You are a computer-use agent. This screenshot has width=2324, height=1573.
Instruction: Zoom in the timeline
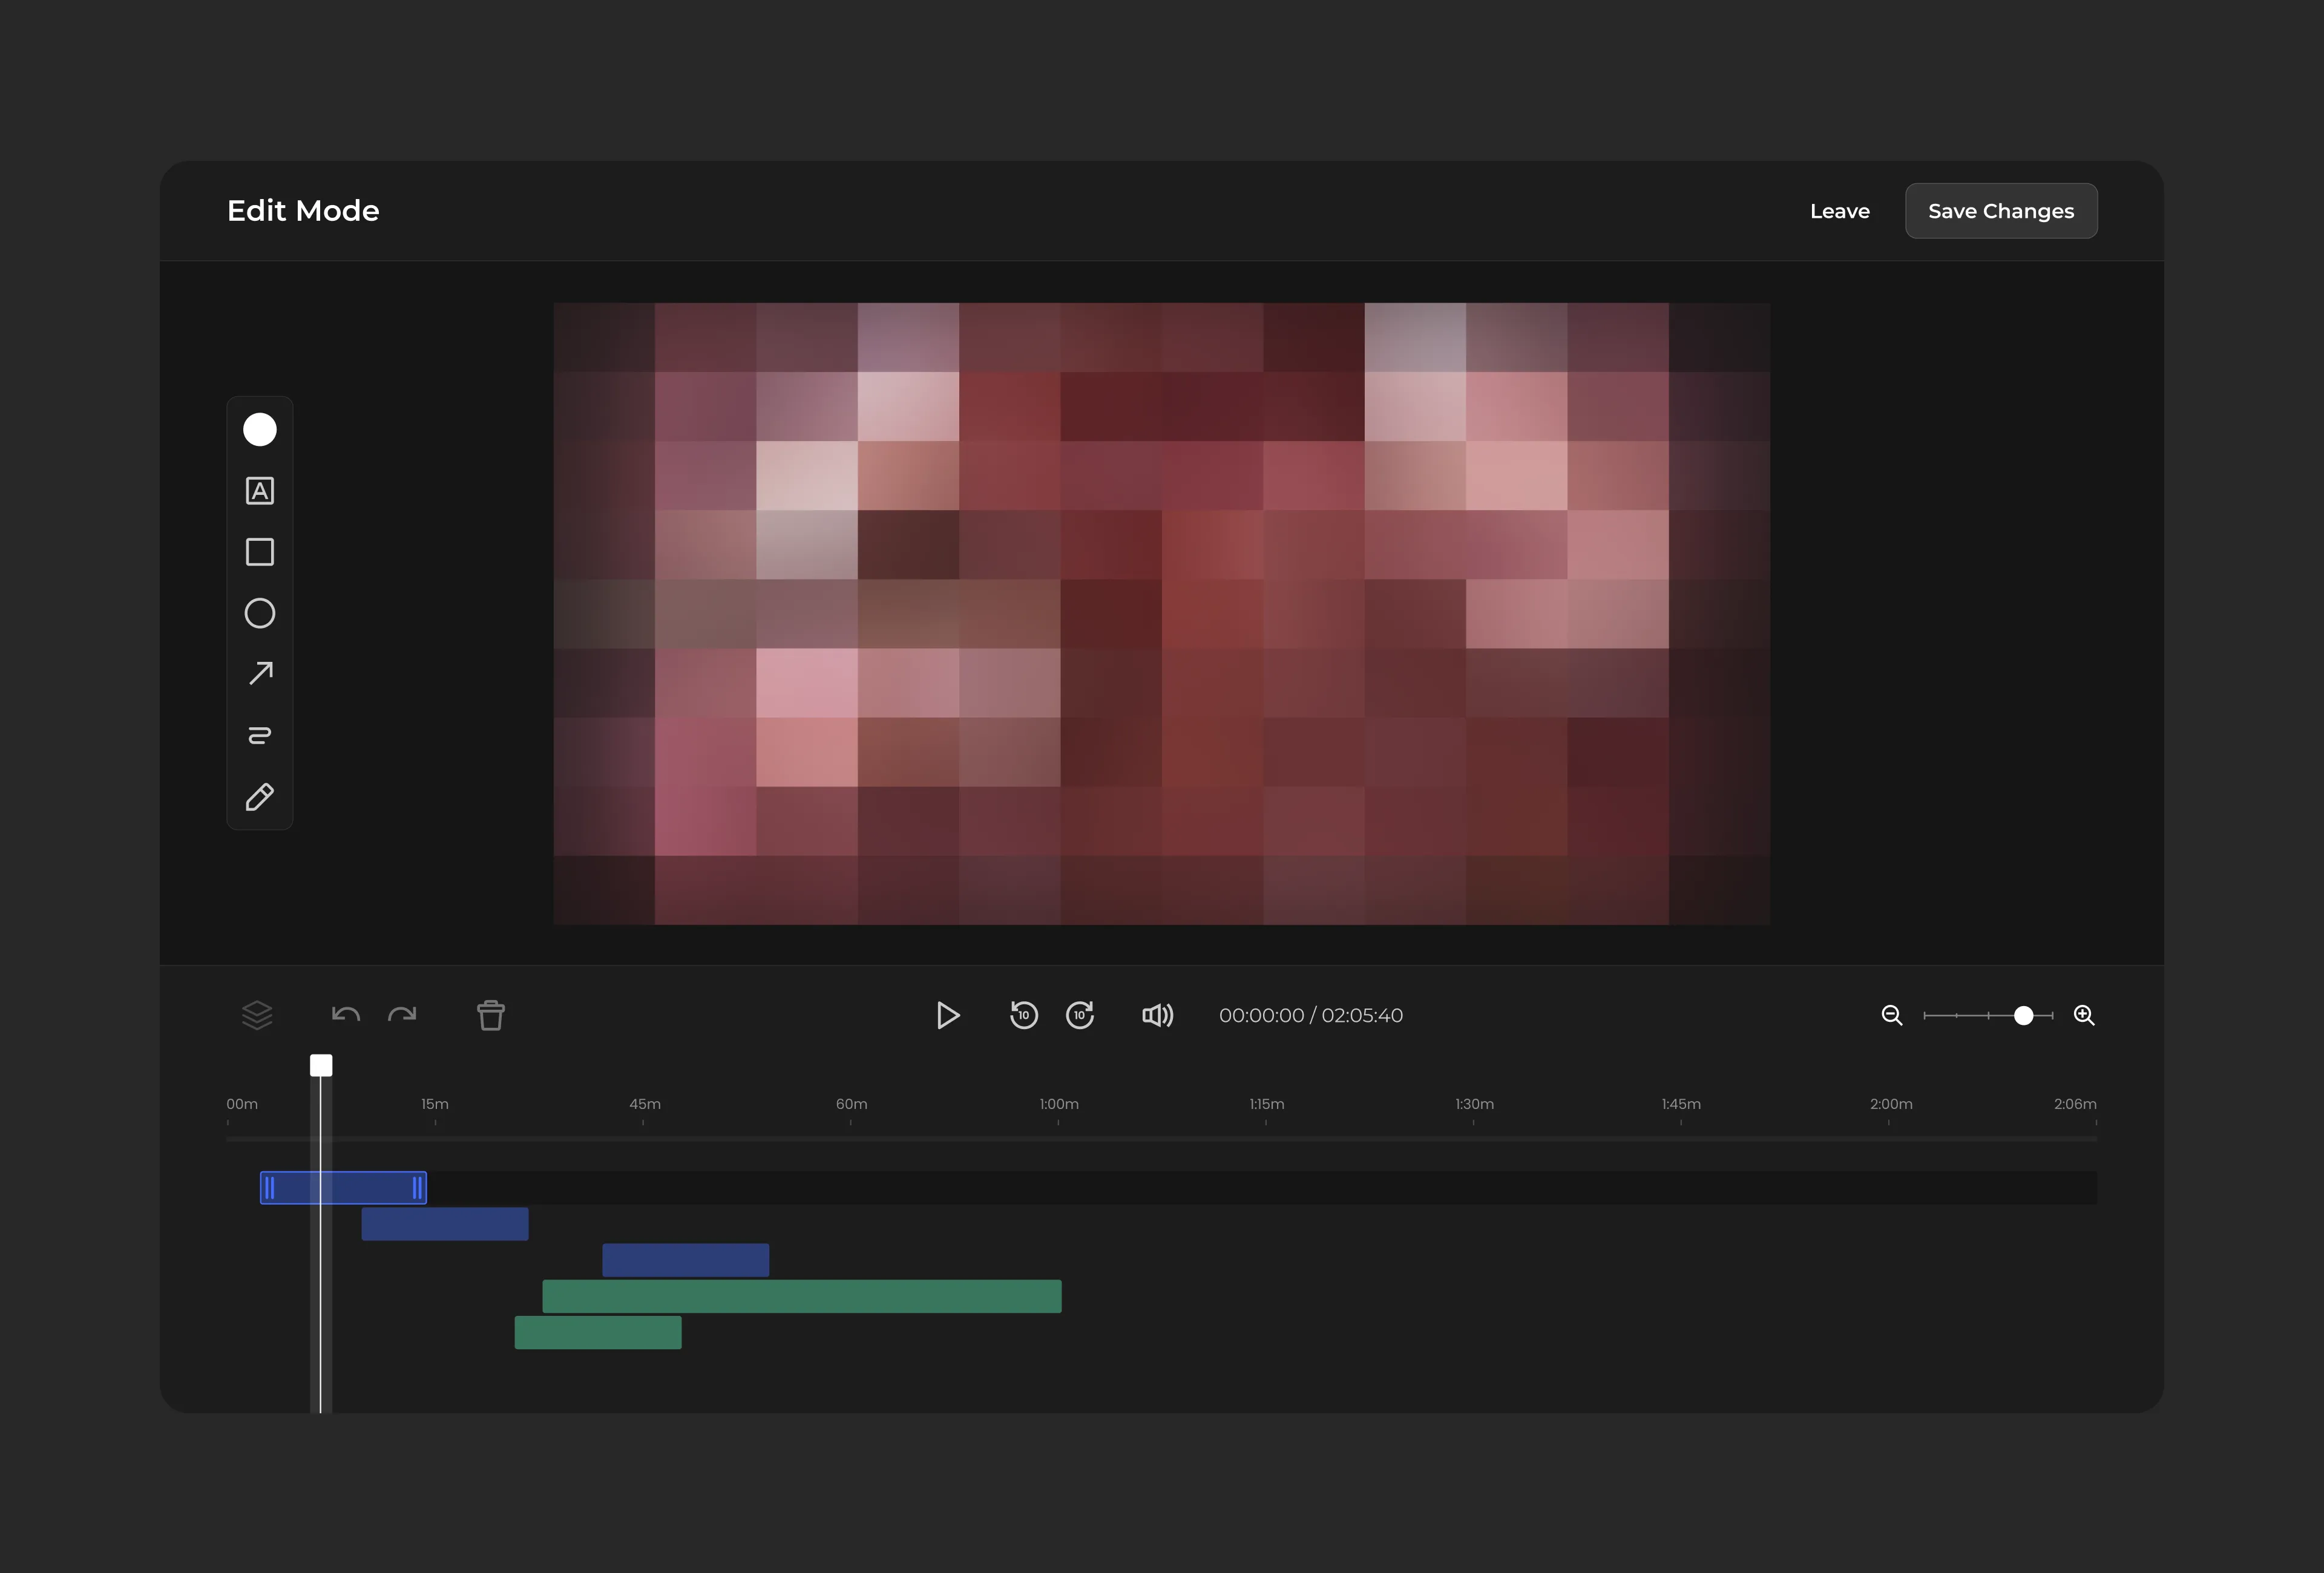tap(2084, 1015)
